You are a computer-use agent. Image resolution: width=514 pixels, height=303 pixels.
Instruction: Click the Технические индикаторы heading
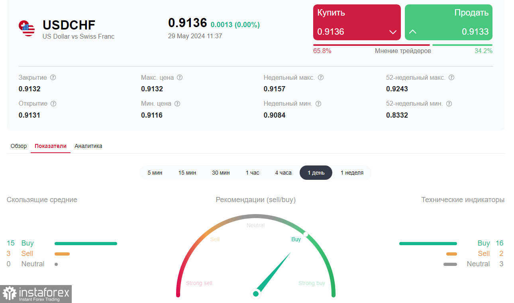click(463, 200)
